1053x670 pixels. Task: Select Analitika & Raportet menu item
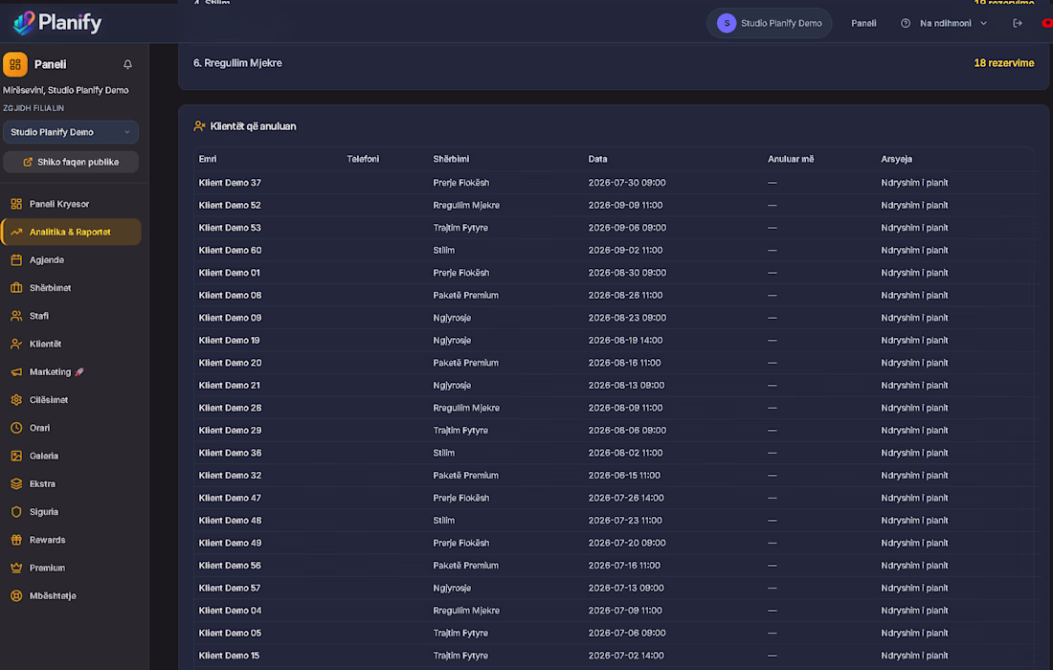click(x=71, y=233)
